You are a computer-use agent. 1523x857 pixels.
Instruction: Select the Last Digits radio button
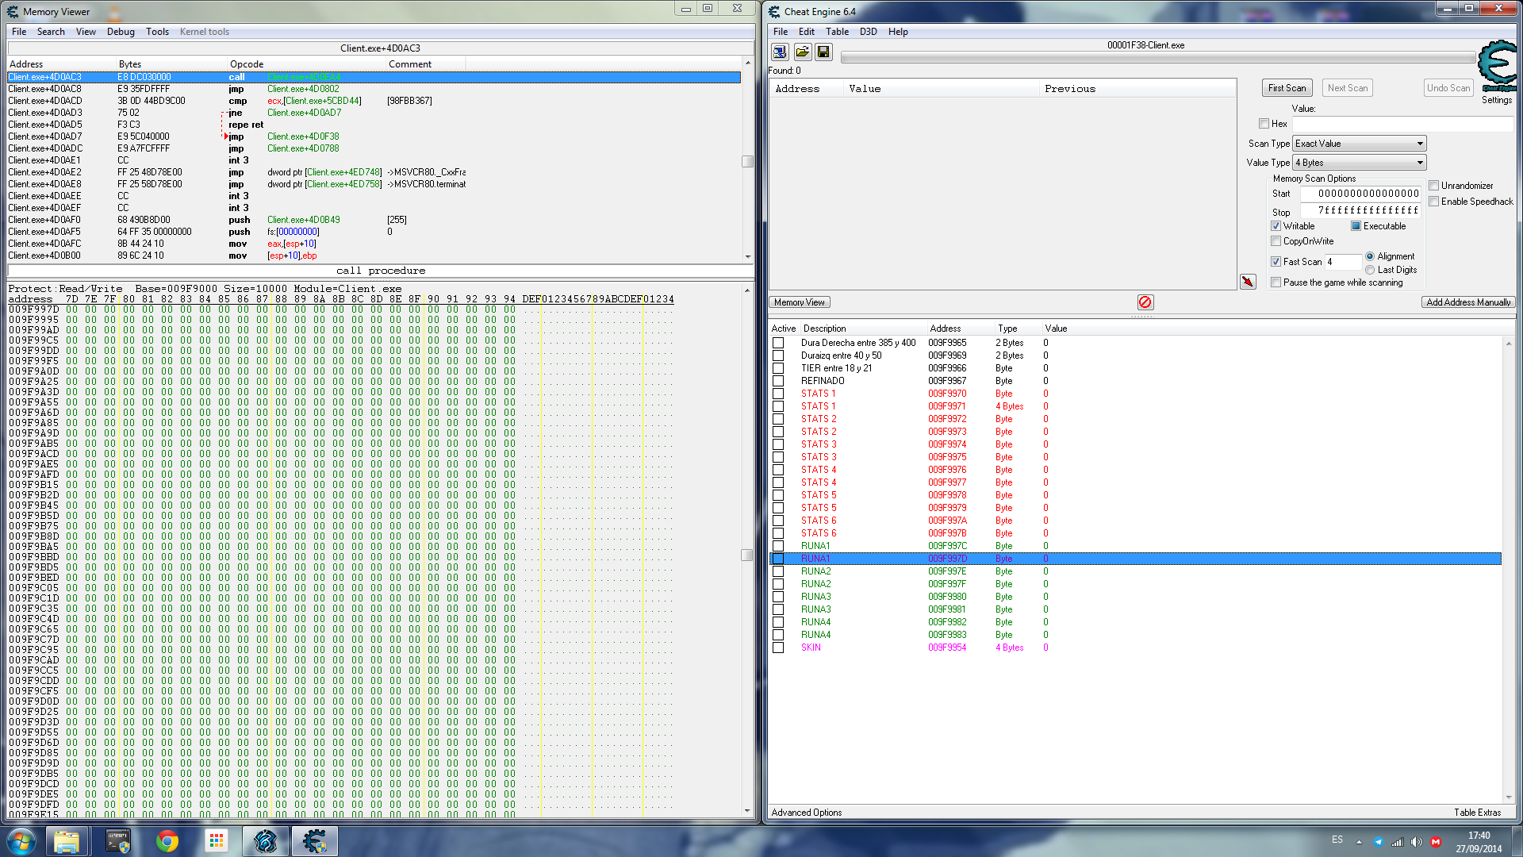1370,270
